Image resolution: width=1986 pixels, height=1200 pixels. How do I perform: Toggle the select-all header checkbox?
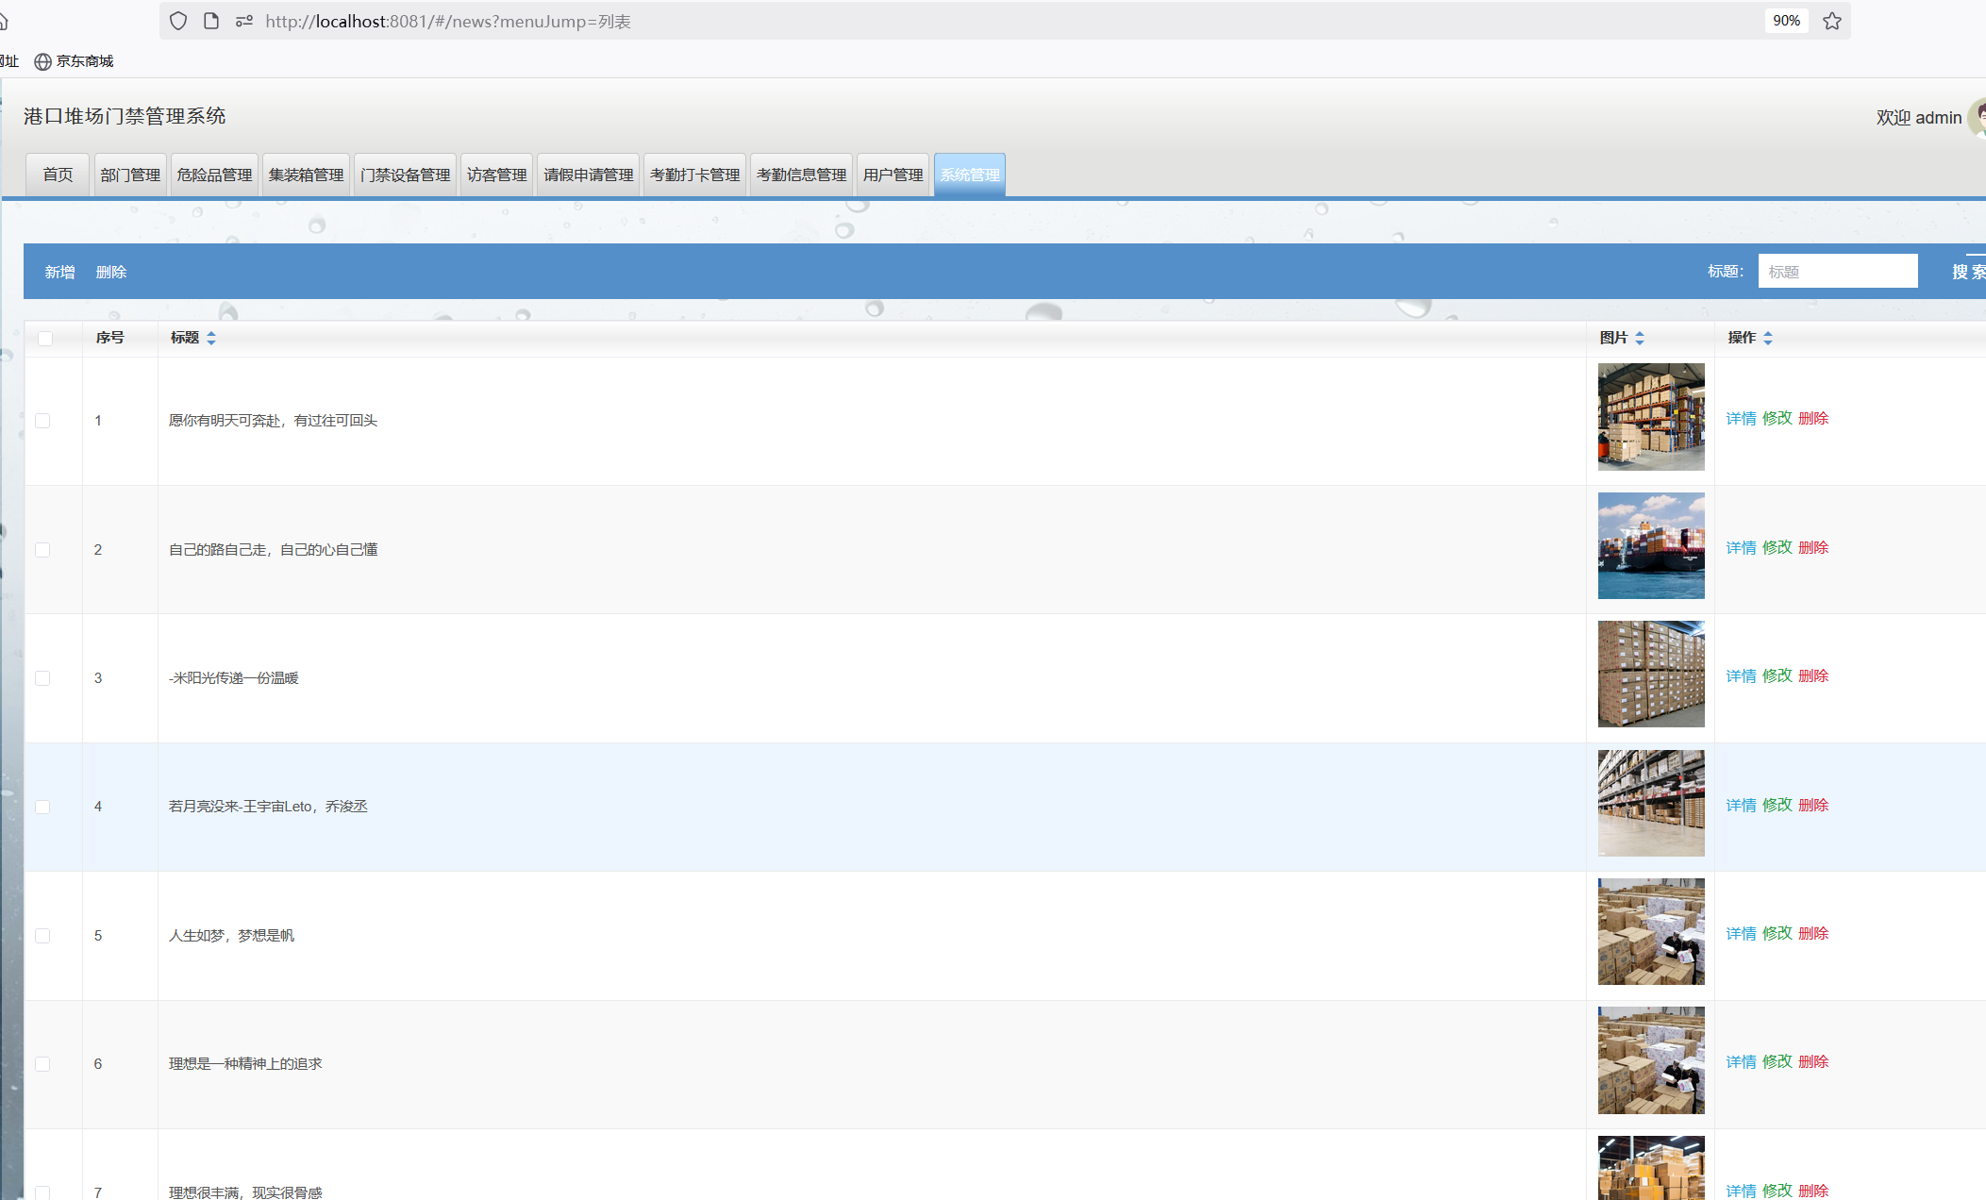click(45, 338)
